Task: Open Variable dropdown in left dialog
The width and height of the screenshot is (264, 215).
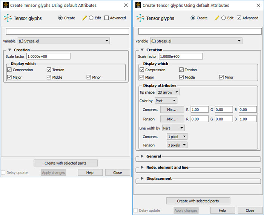Action: point(64,41)
